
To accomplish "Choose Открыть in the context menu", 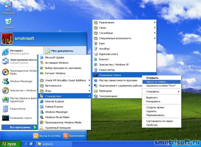I will point(162,78).
